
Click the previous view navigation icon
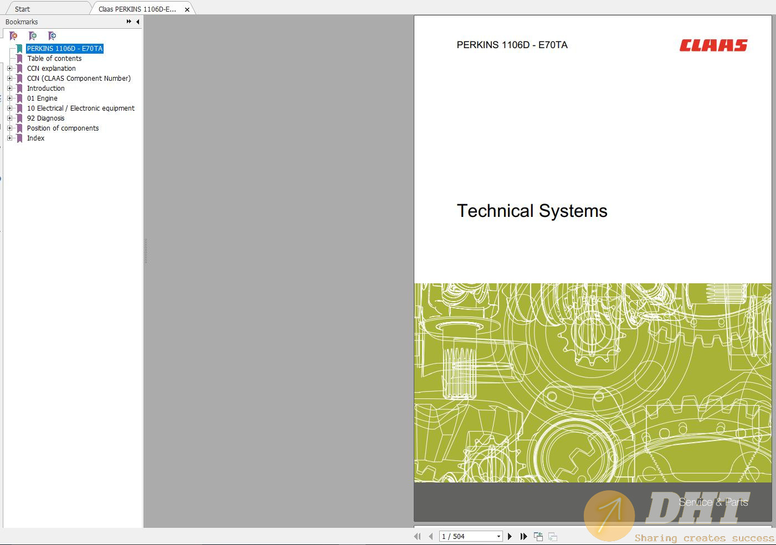538,536
